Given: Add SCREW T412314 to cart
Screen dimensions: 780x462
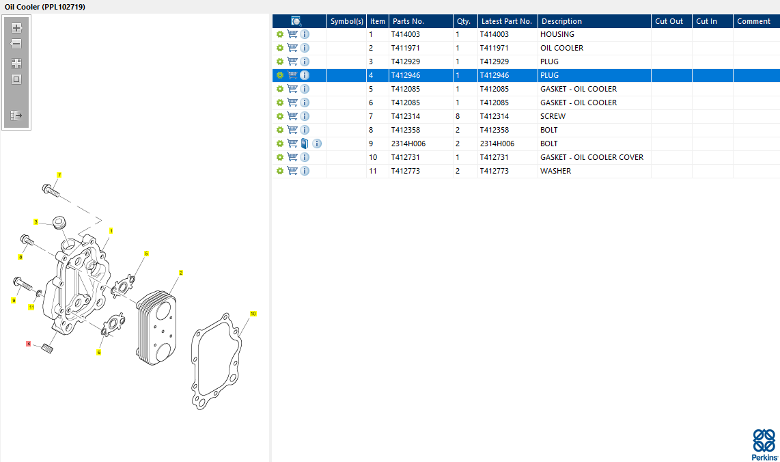Looking at the screenshot, I should (292, 116).
